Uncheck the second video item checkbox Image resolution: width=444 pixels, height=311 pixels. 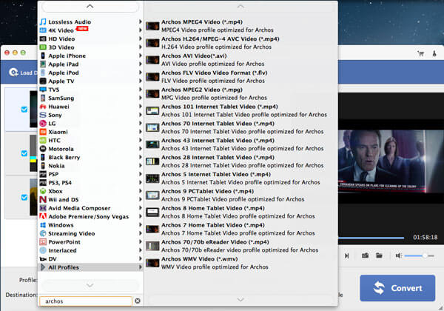coord(24,153)
